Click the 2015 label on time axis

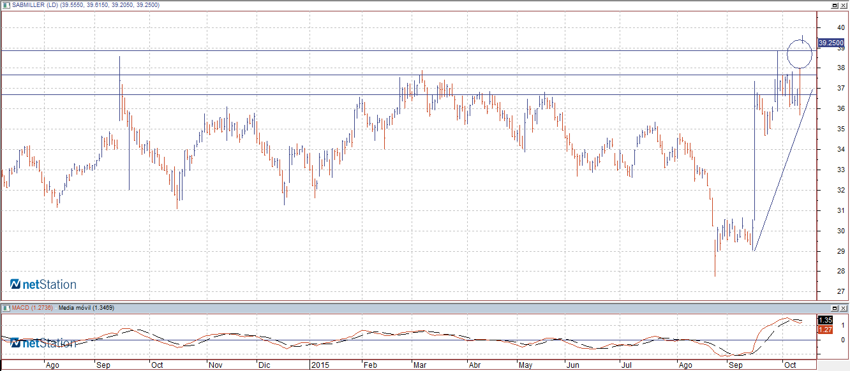coord(320,366)
